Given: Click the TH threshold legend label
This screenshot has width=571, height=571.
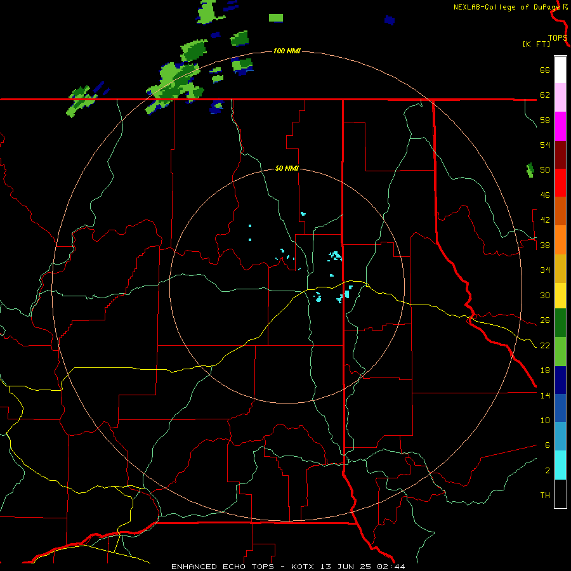Looking at the screenshot, I should [545, 496].
